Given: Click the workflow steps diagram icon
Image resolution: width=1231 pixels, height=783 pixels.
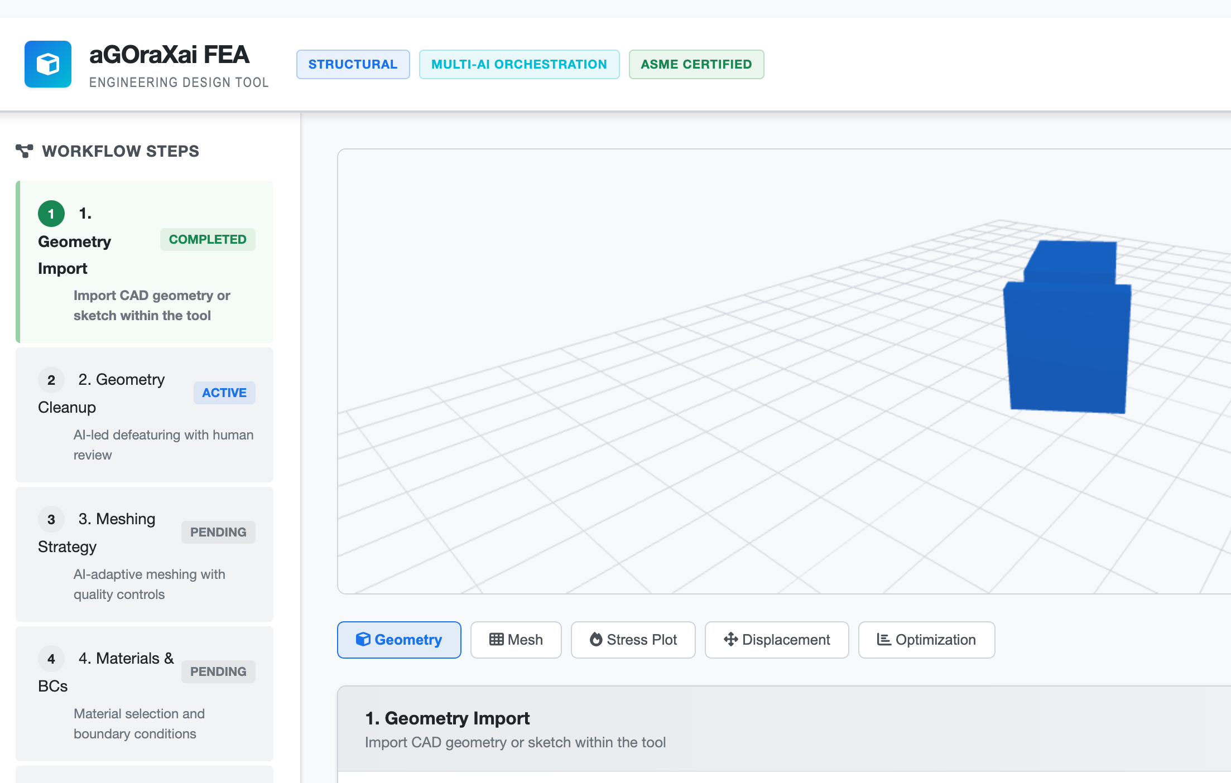Looking at the screenshot, I should click(x=24, y=151).
